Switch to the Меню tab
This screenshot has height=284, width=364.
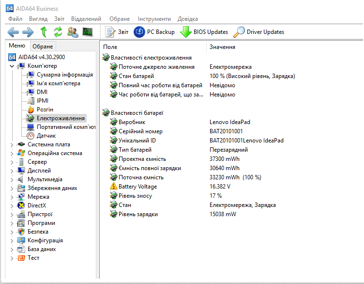point(17,46)
